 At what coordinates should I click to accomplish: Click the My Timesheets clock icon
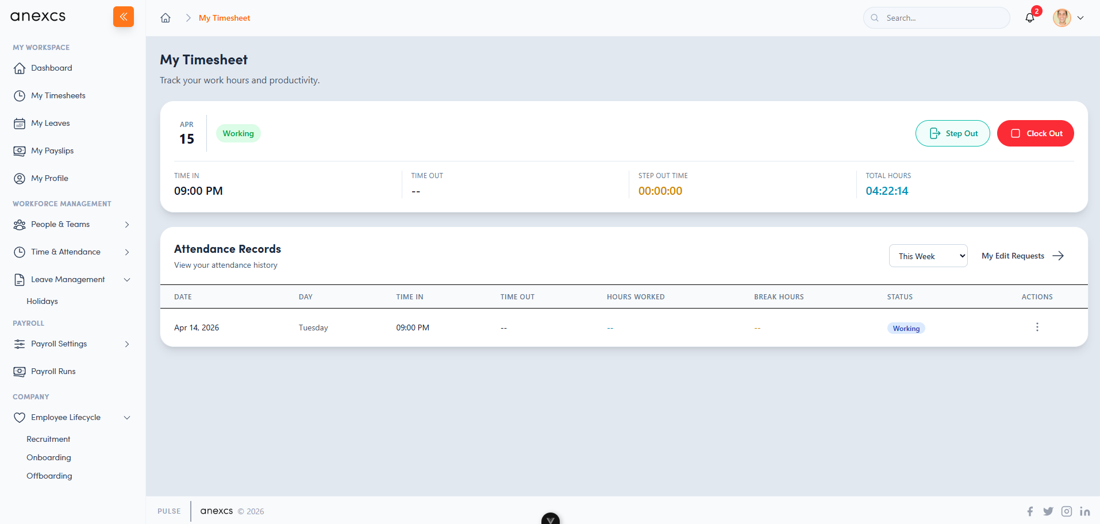20,96
